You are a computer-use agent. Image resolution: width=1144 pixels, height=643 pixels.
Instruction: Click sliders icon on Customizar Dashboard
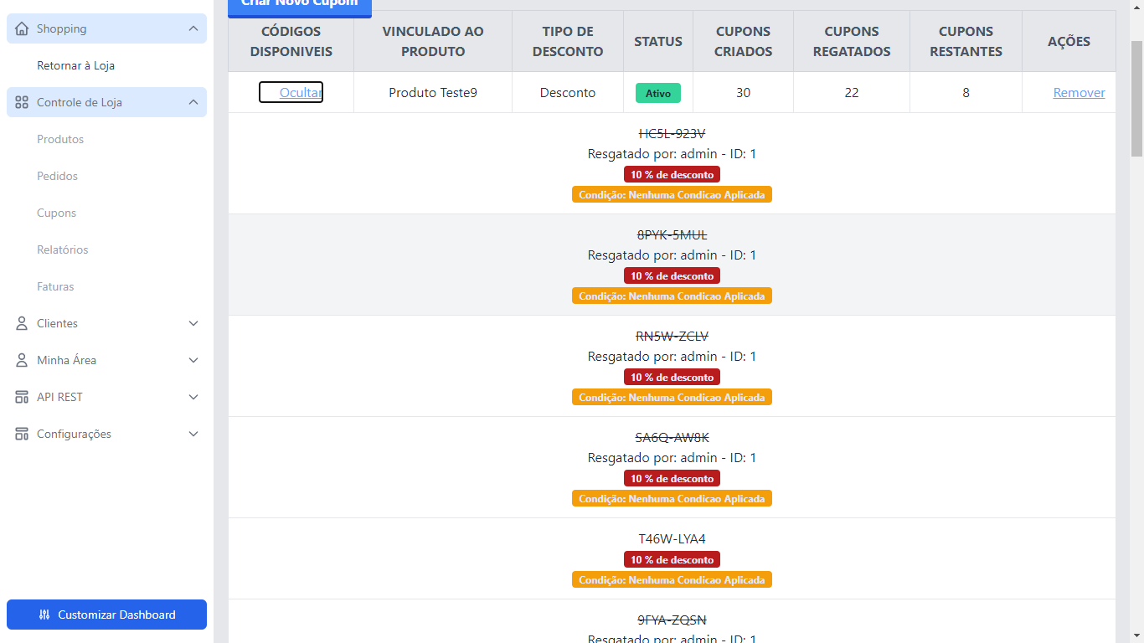pos(44,615)
